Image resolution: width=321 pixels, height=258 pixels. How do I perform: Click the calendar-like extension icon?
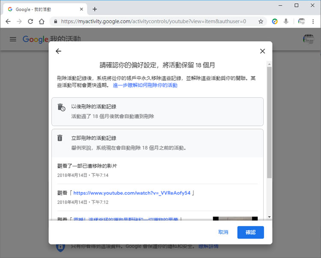301,21
